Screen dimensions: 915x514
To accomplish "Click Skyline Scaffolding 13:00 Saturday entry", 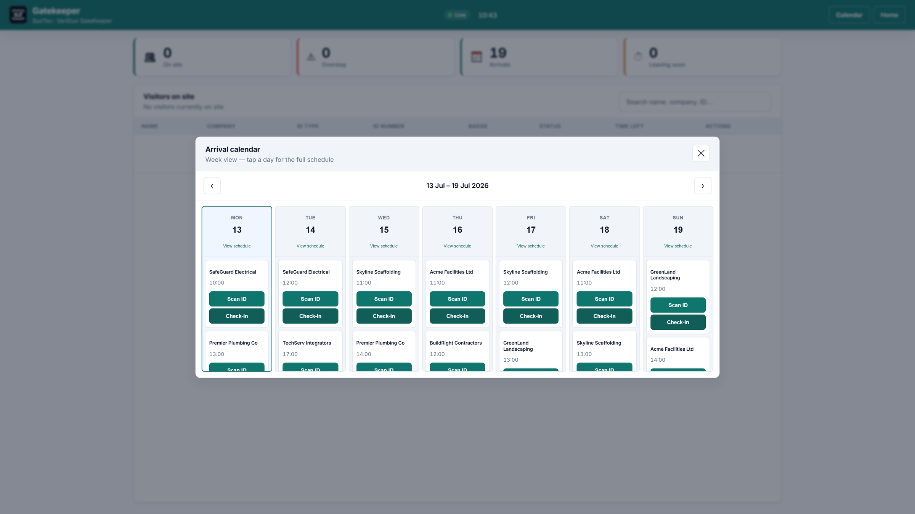I will click(604, 351).
